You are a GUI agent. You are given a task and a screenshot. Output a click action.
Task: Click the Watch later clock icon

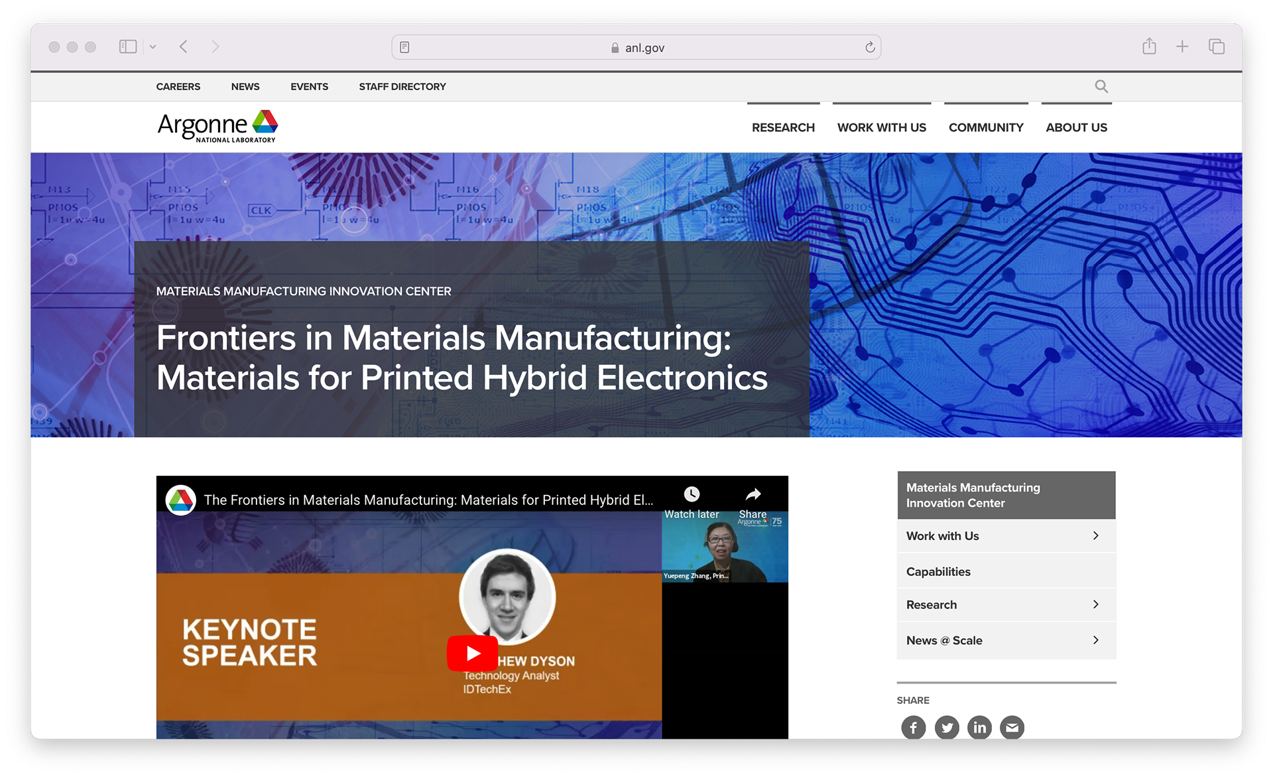692,494
